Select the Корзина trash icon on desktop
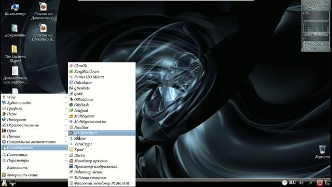The width and height of the screenshot is (332, 187). coord(322,152)
